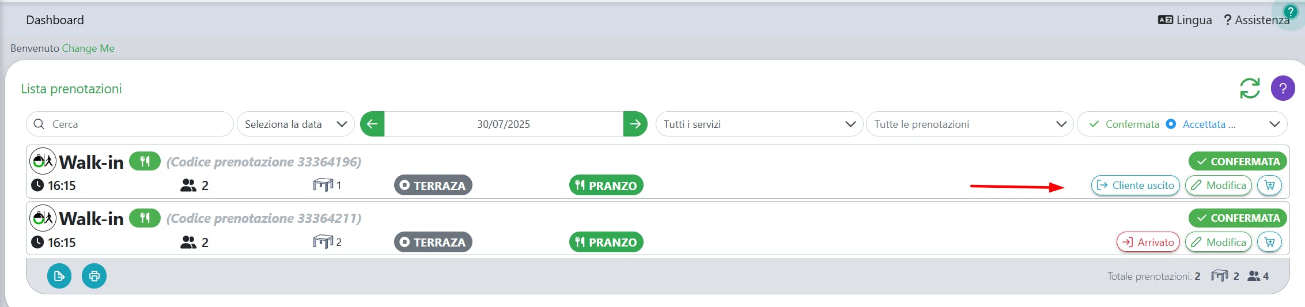
Task: Go to previous date with left arrow
Action: (372, 124)
